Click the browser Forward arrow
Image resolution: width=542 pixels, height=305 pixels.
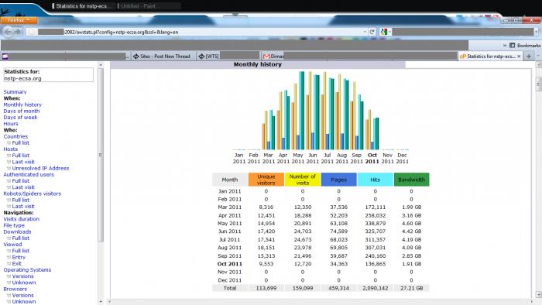click(x=18, y=32)
